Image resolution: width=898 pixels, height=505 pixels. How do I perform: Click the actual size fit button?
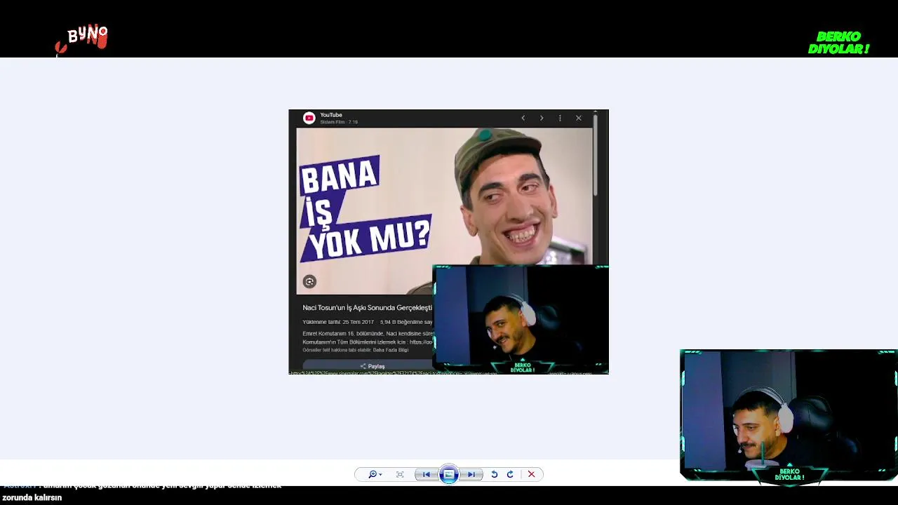pyautogui.click(x=400, y=475)
